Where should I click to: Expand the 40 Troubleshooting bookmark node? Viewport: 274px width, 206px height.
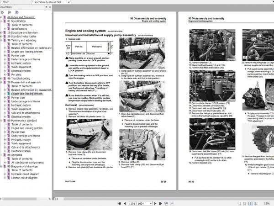tap(1, 79)
